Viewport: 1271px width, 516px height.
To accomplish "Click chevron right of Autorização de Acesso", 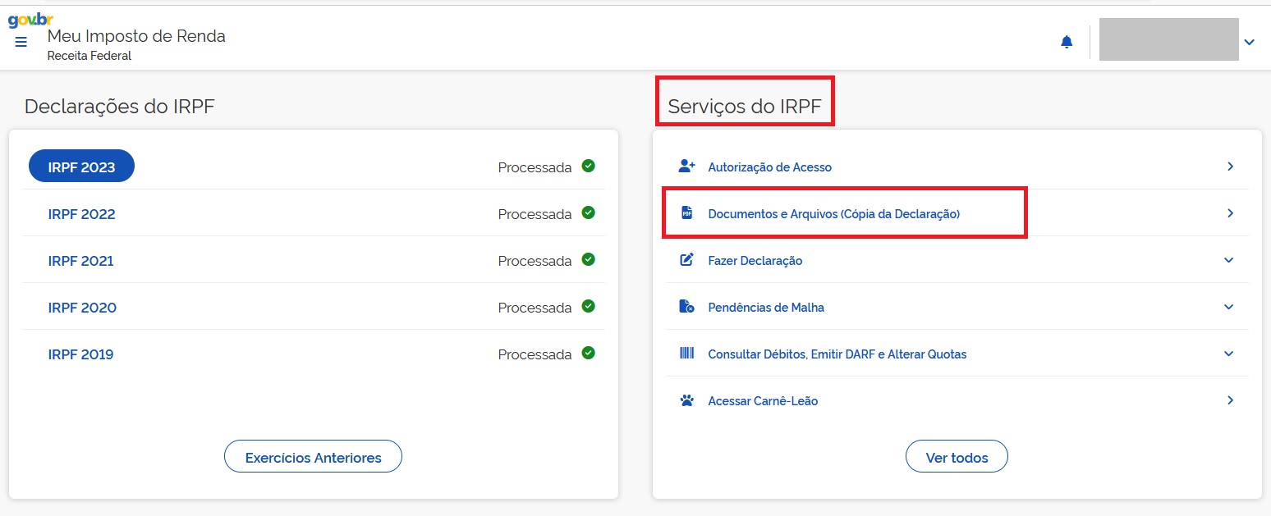I will [1230, 167].
